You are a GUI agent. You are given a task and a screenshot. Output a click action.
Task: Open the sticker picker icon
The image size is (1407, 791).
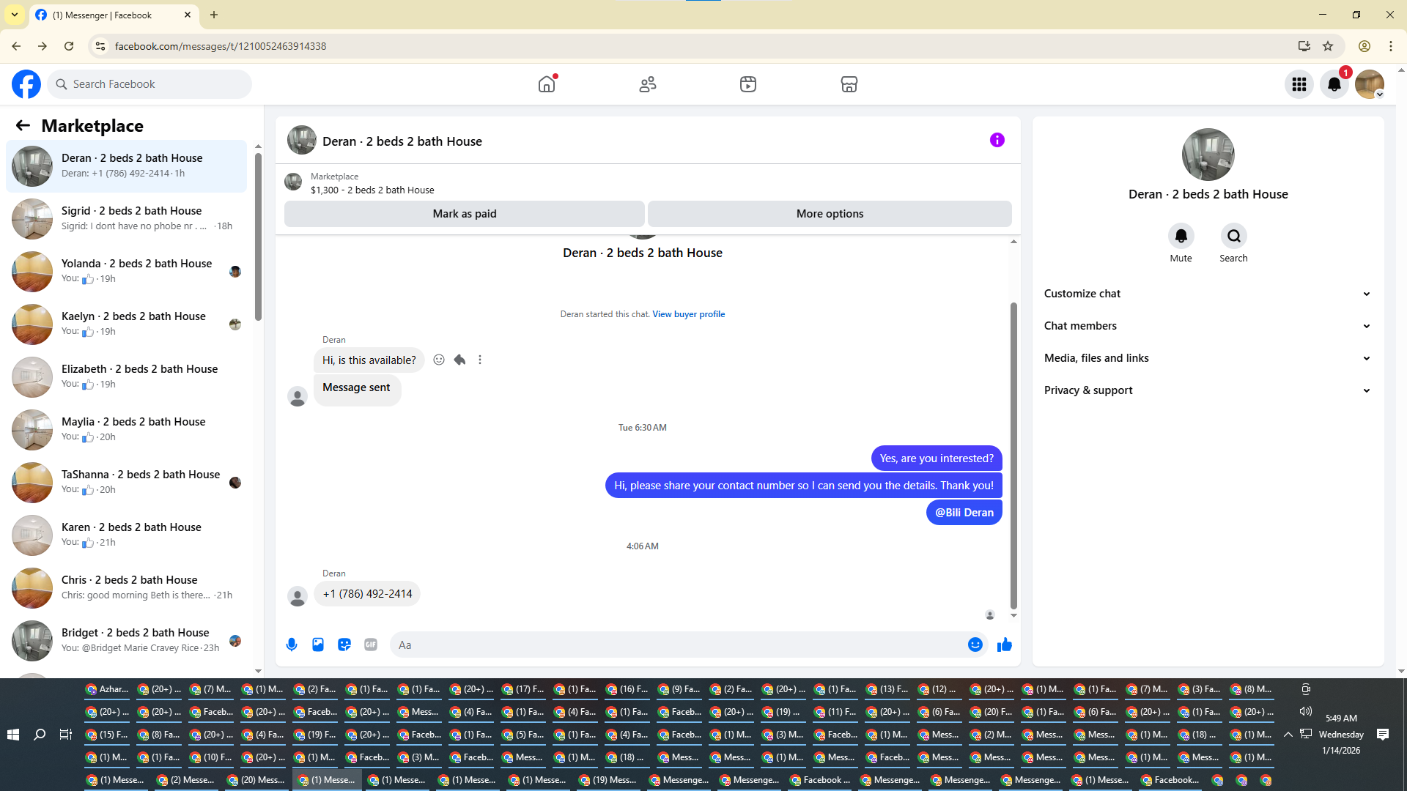(344, 645)
